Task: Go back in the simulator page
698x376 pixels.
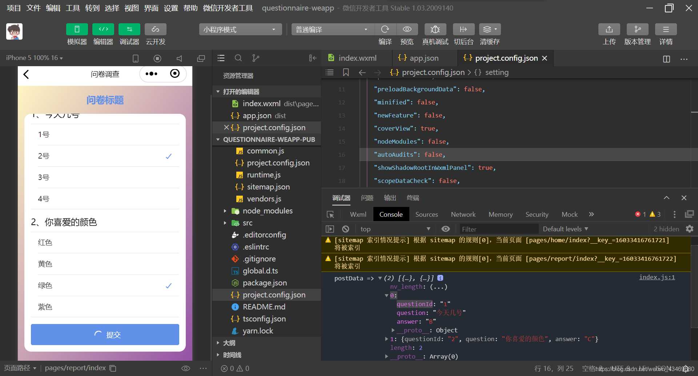Action: pyautogui.click(x=26, y=74)
